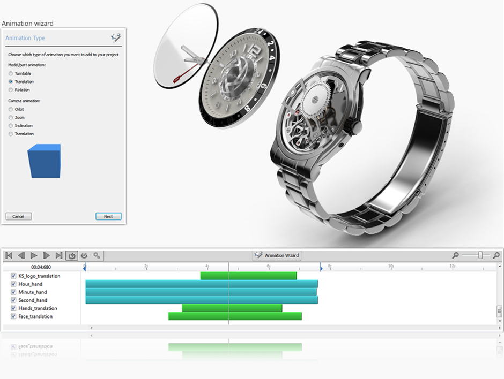Open animation settings gears icon
The width and height of the screenshot is (504, 379).
(97, 255)
